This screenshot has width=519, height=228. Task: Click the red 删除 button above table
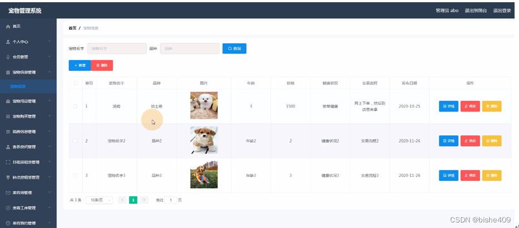click(x=102, y=65)
